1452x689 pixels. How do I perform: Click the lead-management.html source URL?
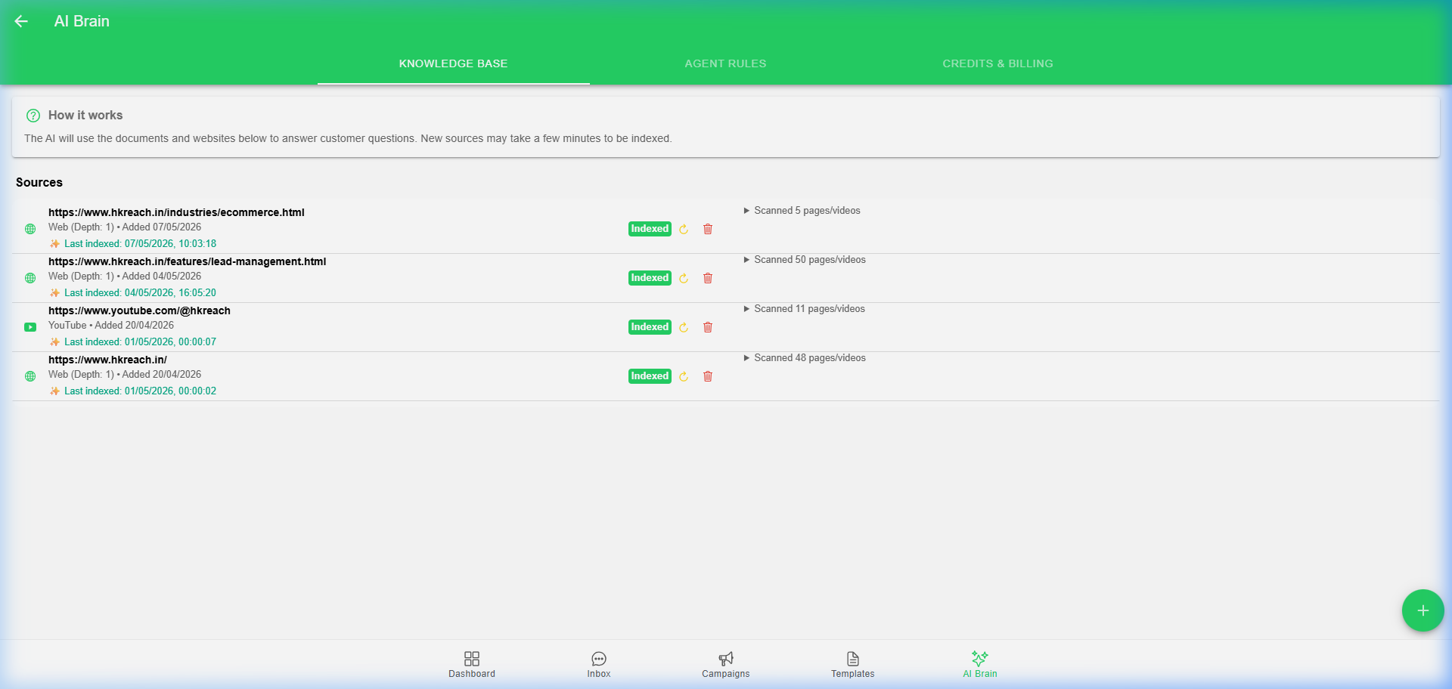click(x=187, y=261)
